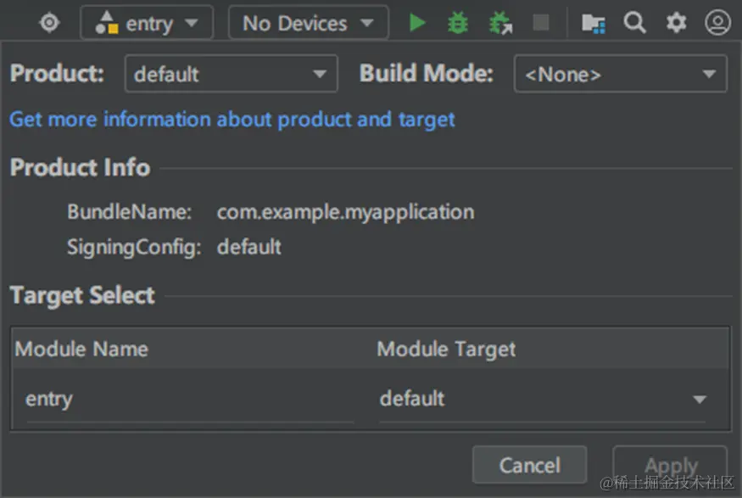742x498 pixels.
Task: Click the user account avatar icon
Action: (x=717, y=23)
